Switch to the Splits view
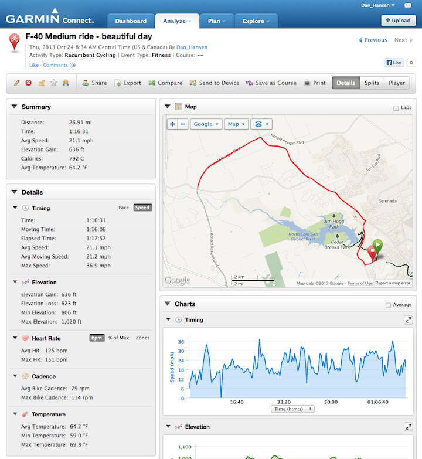 click(372, 83)
